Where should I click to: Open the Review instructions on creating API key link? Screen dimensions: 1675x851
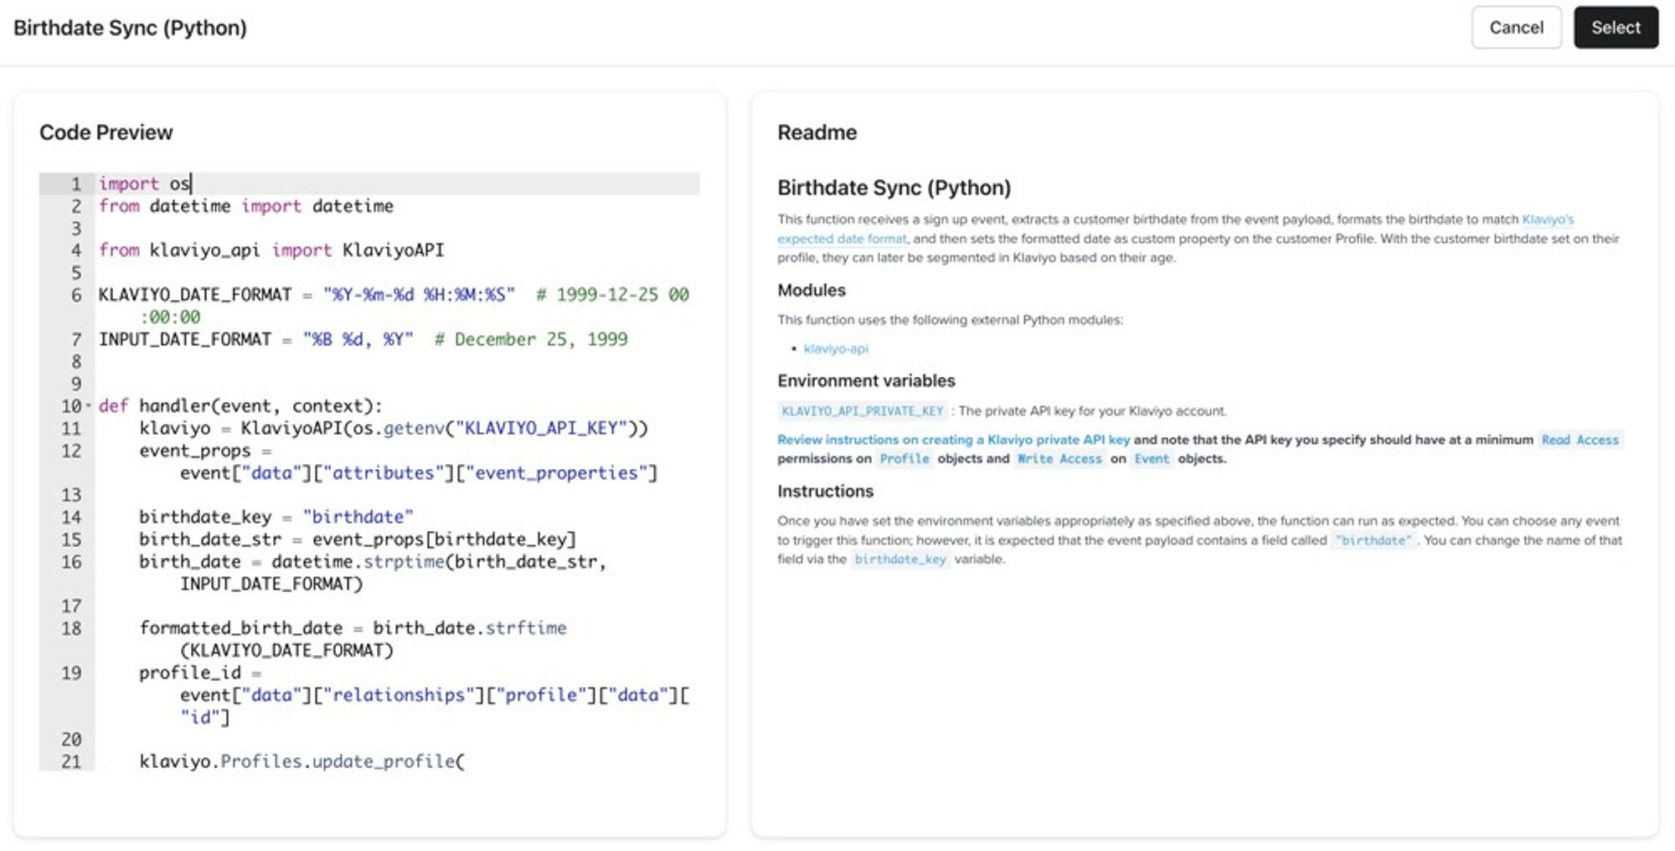[x=953, y=440]
